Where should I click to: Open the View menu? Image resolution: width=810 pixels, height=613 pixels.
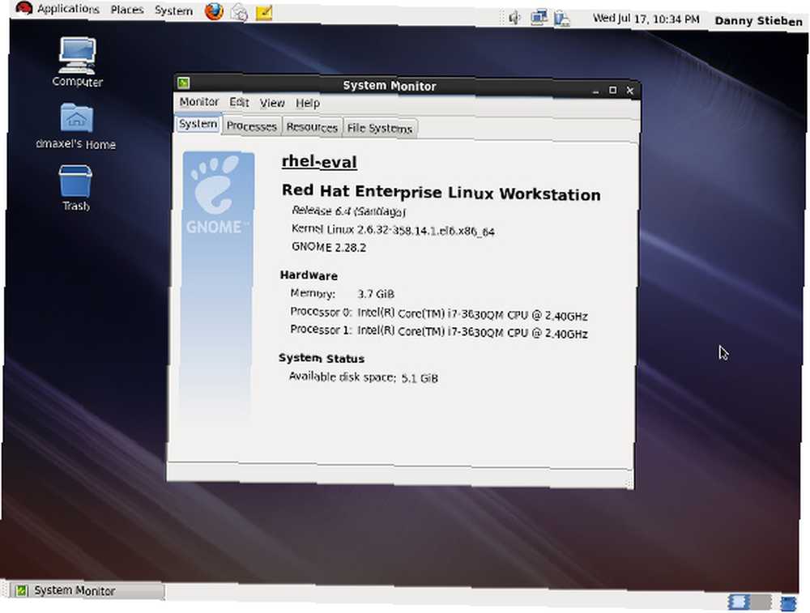coord(271,104)
